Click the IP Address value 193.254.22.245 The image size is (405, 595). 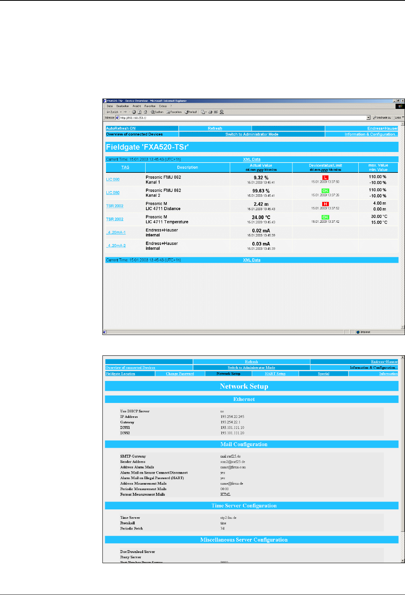tap(232, 417)
